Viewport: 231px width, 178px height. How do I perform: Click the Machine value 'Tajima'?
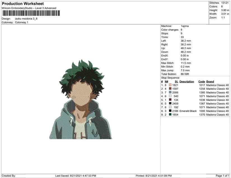[x=185, y=26]
